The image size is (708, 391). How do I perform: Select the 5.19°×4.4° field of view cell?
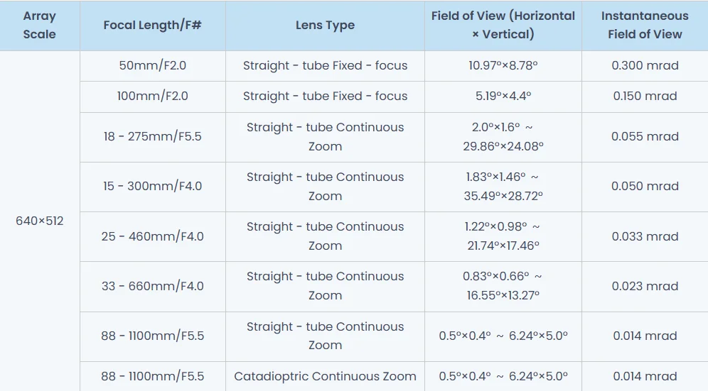pyautogui.click(x=503, y=96)
